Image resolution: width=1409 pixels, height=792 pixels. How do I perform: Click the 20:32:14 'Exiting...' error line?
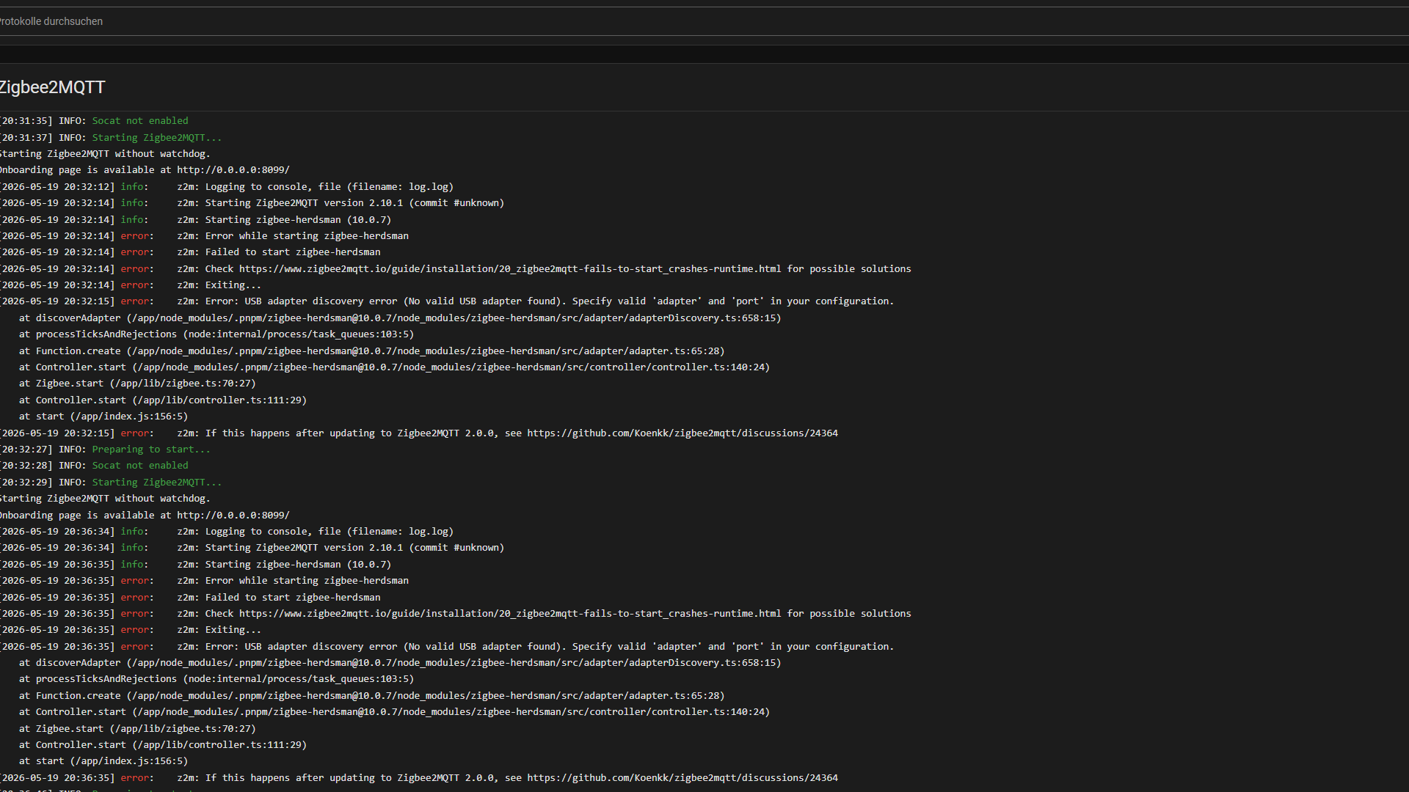pyautogui.click(x=131, y=285)
